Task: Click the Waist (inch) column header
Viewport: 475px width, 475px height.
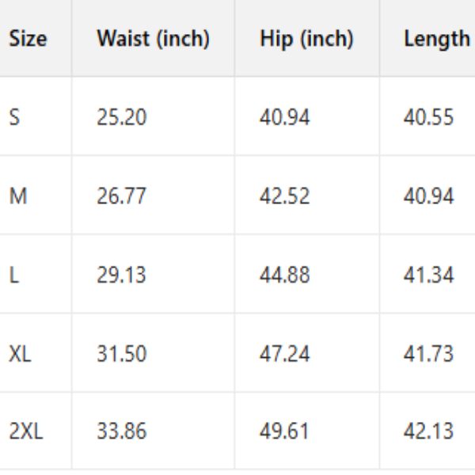Action: coord(153,39)
